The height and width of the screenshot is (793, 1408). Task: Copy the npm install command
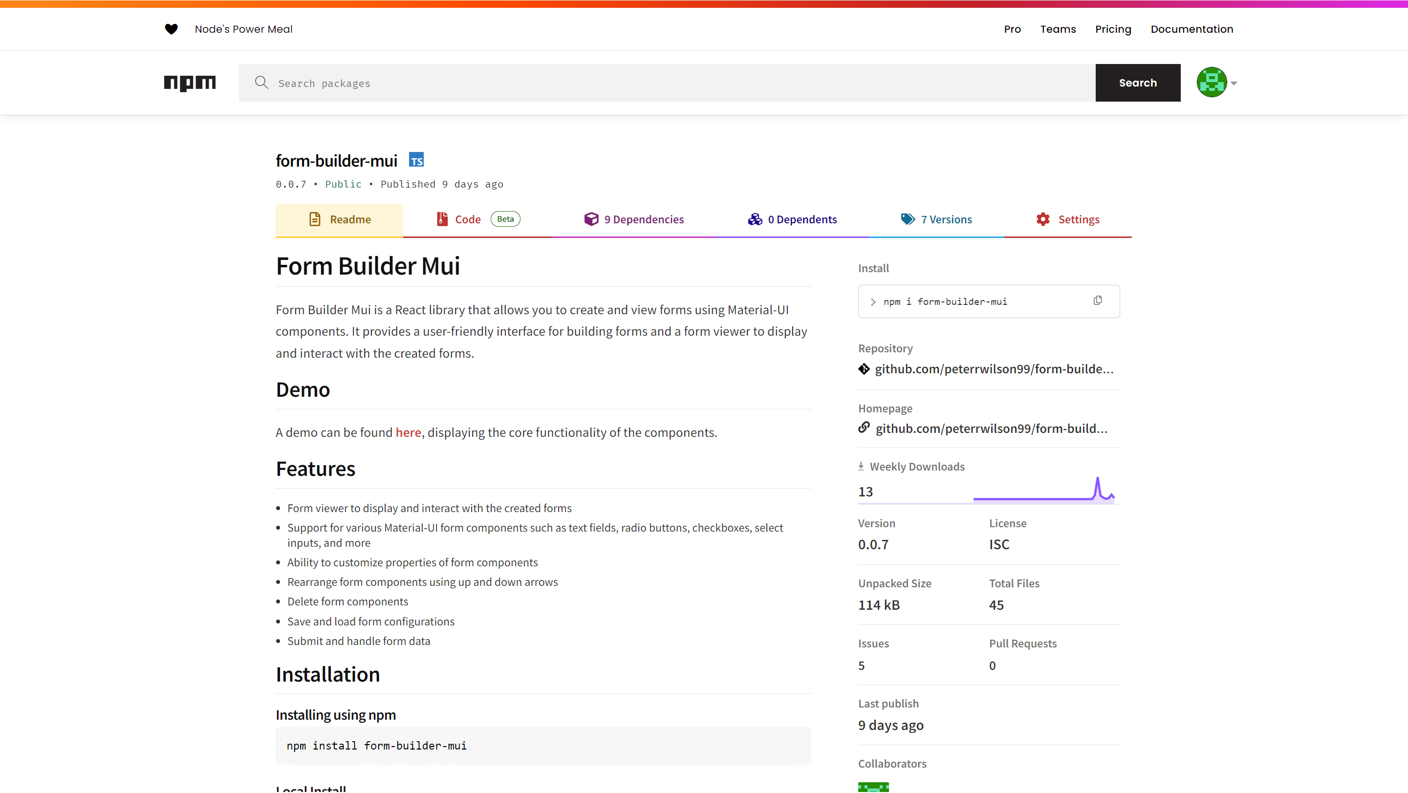pos(1098,300)
